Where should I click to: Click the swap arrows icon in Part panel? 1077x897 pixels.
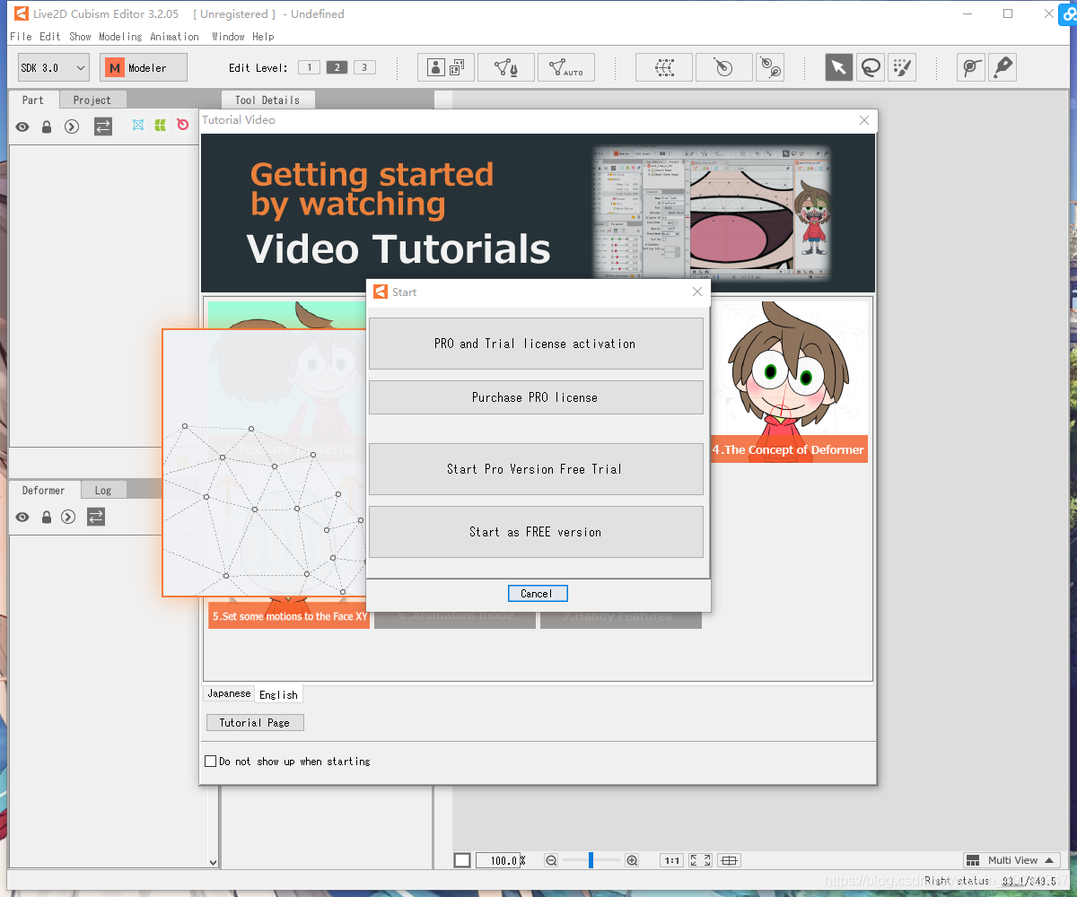pyautogui.click(x=103, y=126)
